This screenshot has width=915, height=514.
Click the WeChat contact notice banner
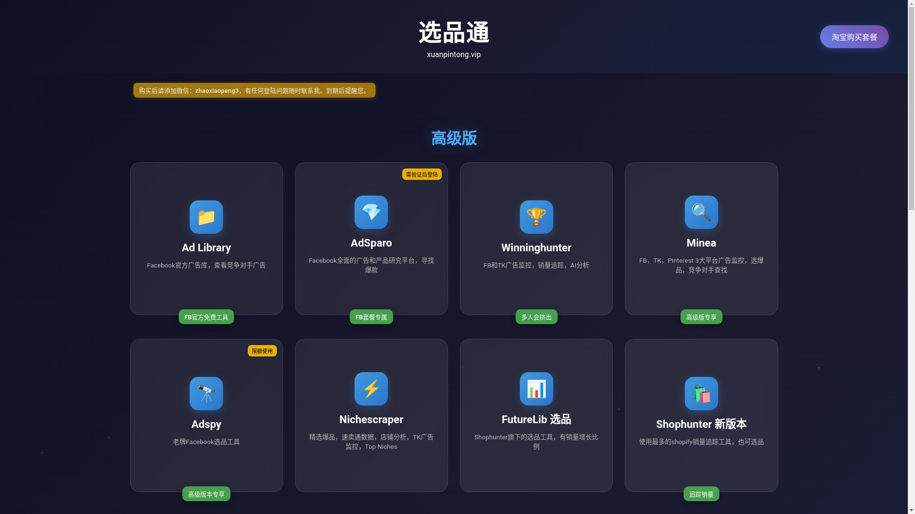point(254,90)
